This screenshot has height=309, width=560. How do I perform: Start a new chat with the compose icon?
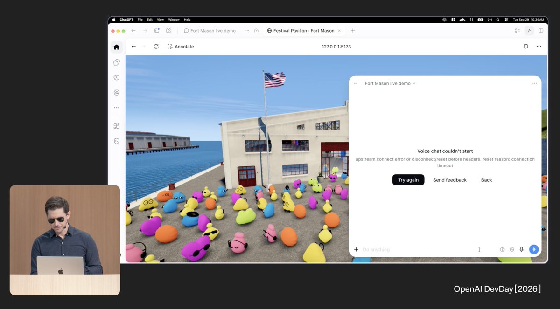click(168, 31)
